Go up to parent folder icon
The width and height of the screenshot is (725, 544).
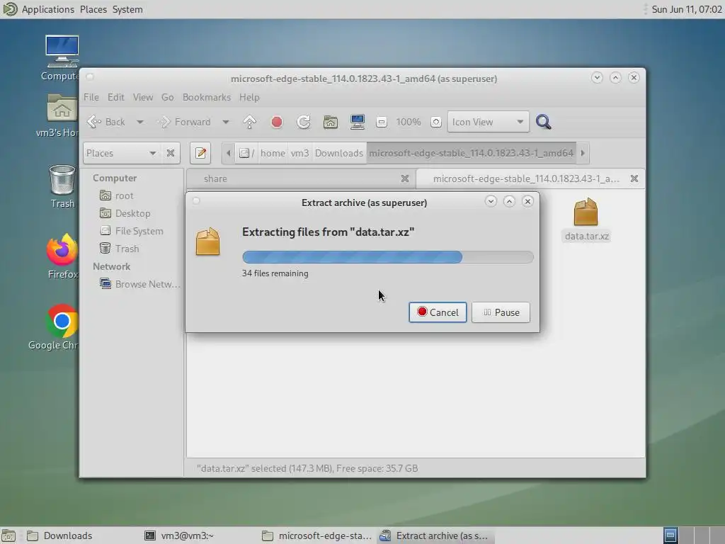click(x=250, y=122)
